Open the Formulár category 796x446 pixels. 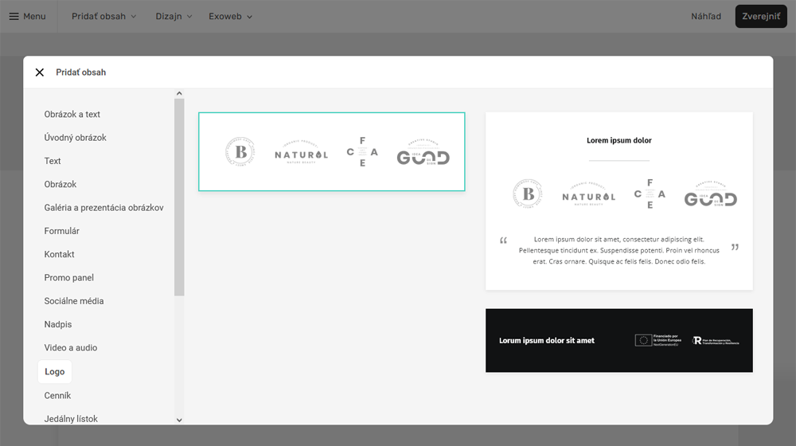coord(62,231)
